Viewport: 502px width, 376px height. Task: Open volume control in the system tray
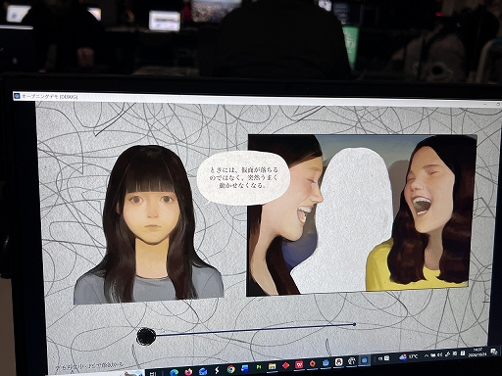click(439, 354)
